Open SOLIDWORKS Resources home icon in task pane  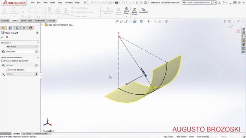click(x=244, y=29)
